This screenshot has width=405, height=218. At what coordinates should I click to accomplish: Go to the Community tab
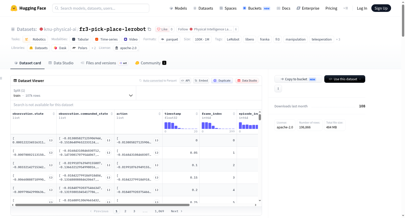[x=151, y=63]
